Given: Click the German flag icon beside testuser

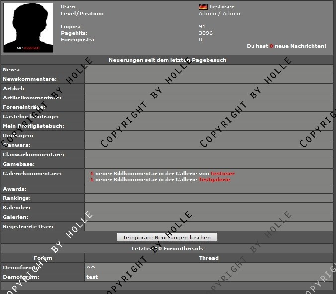Looking at the screenshot, I should (203, 7).
